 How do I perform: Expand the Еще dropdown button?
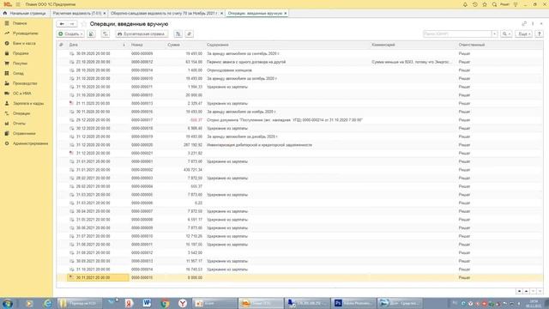pos(524,34)
